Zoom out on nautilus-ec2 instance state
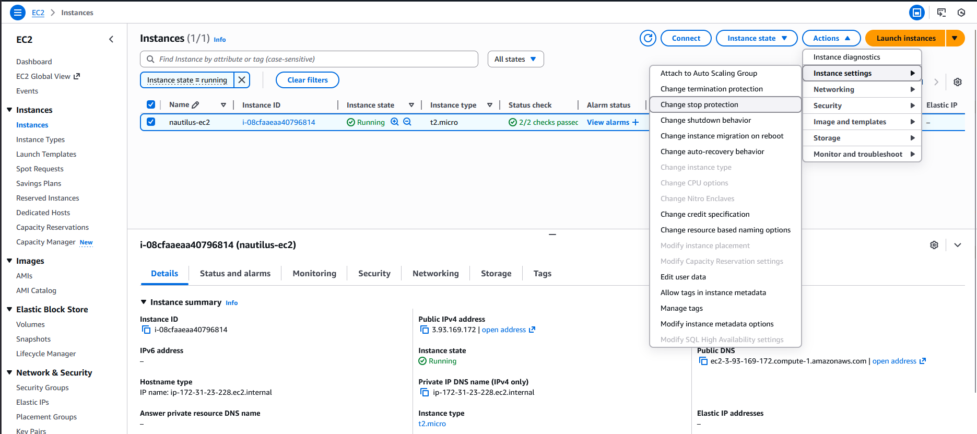Image resolution: width=977 pixels, height=434 pixels. 407,122
